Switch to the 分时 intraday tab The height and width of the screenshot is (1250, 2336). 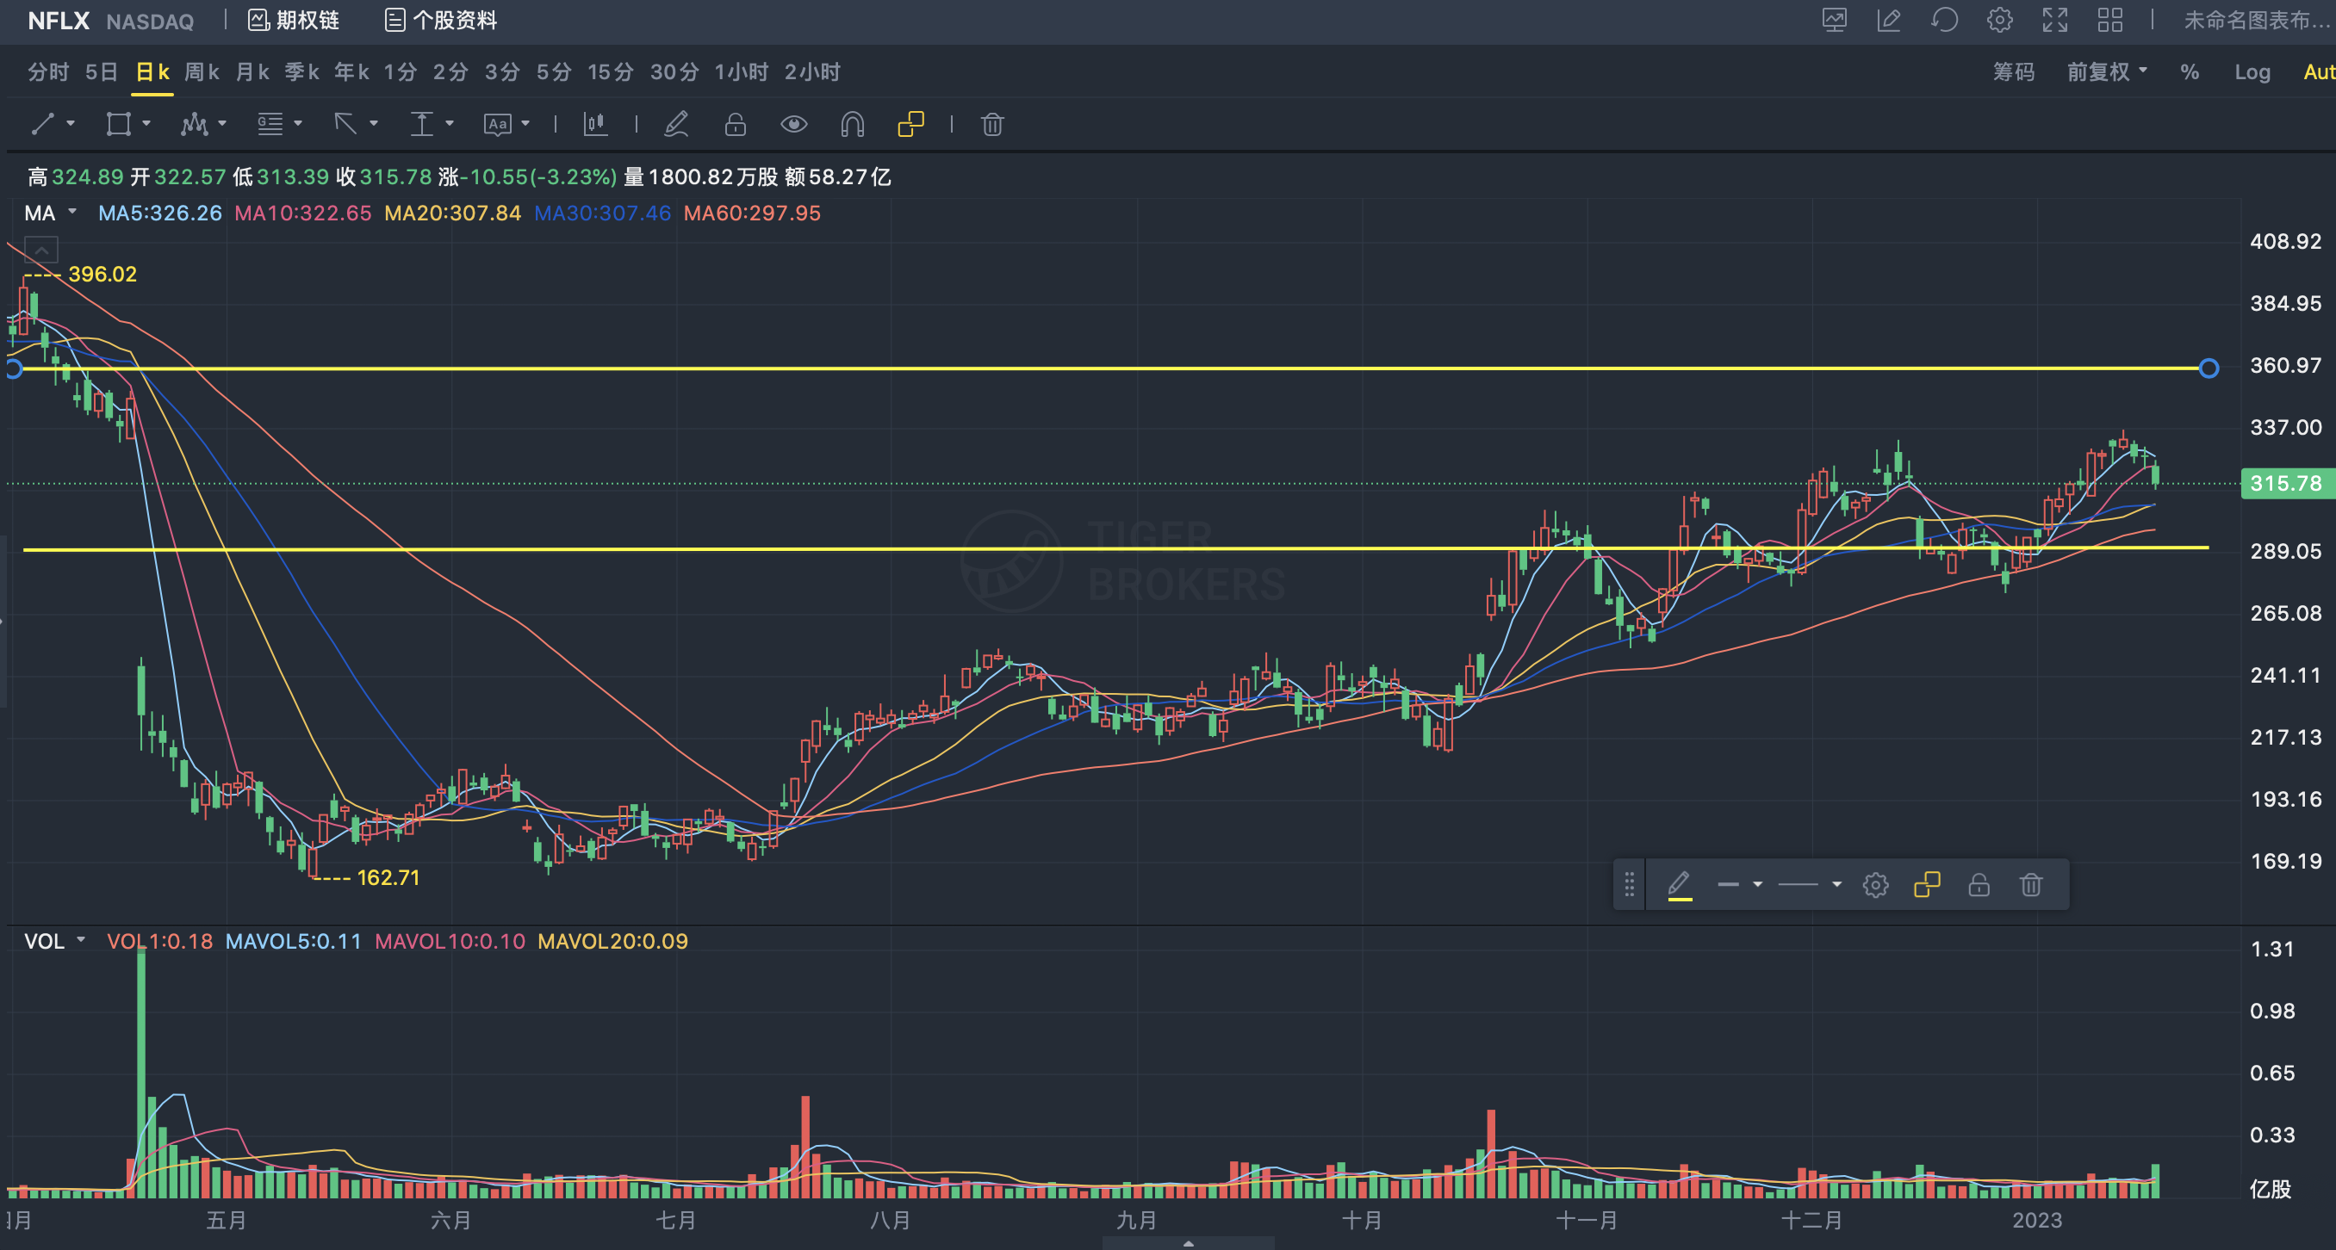tap(48, 71)
